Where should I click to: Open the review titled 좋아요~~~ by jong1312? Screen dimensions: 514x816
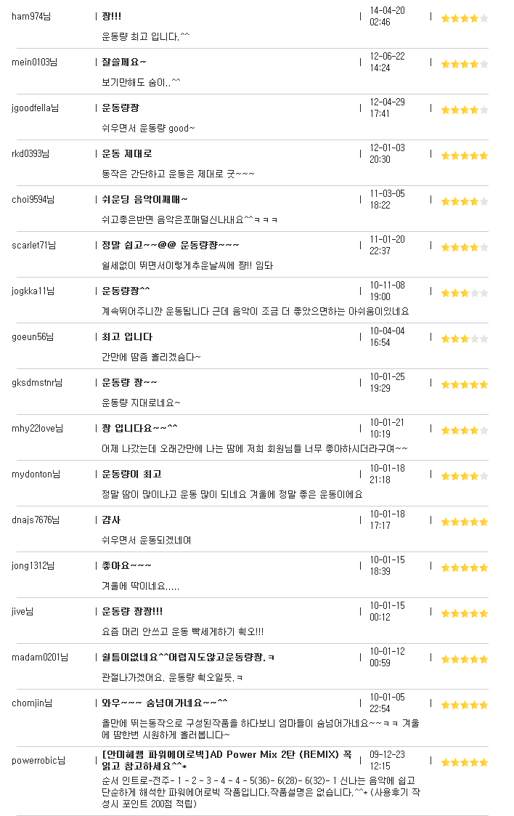pyautogui.click(x=126, y=566)
